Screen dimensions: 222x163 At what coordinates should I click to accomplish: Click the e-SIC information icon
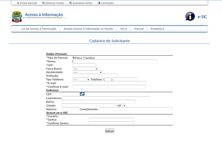pyautogui.click(x=190, y=16)
